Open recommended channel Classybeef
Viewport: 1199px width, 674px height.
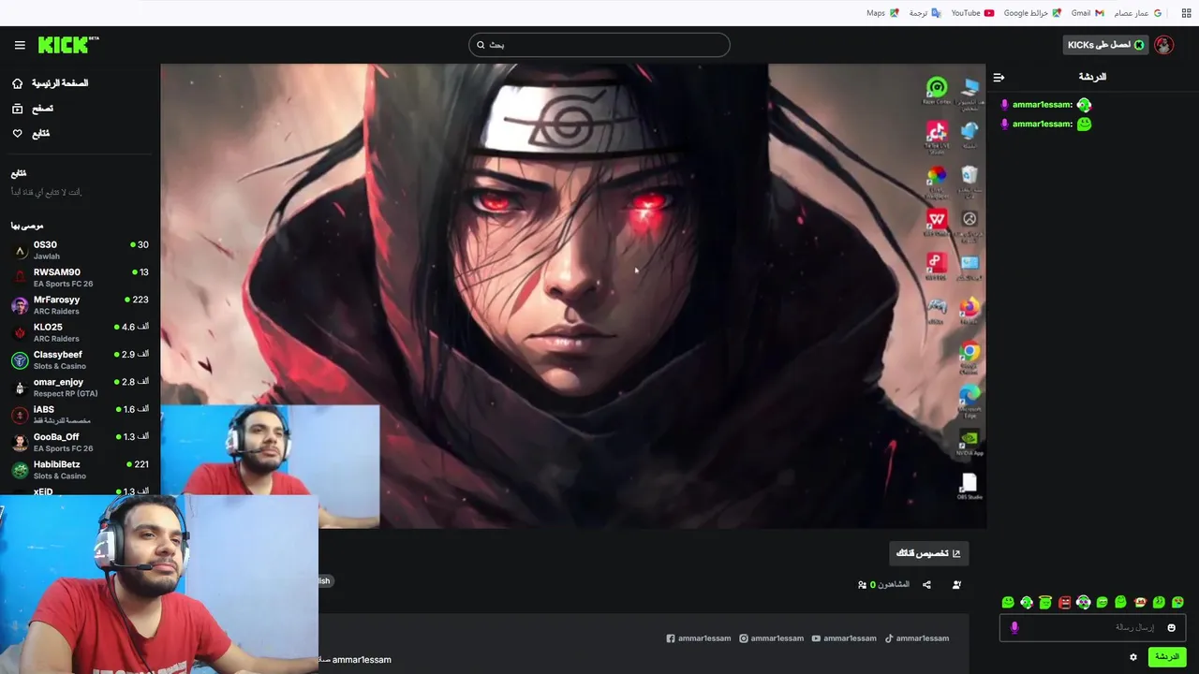tap(80, 359)
